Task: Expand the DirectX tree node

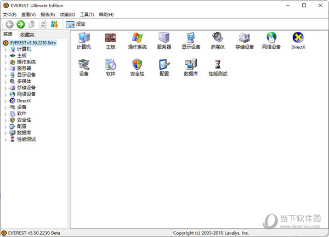Action: 5,101
